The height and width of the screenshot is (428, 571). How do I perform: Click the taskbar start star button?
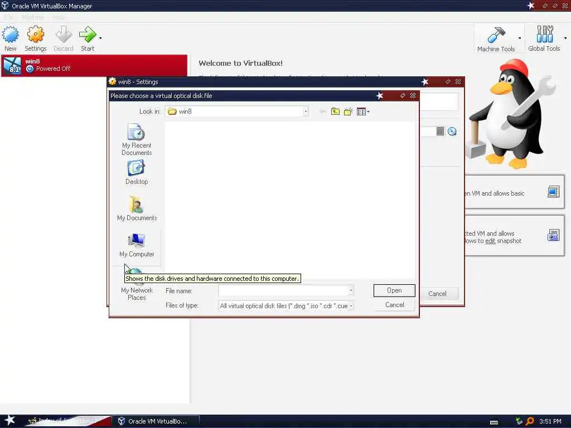[9, 421]
